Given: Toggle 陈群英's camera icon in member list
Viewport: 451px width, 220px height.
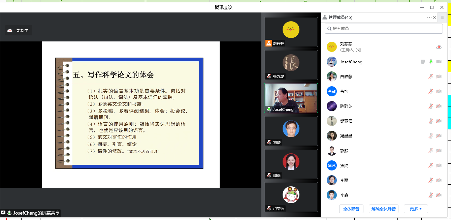Looking at the screenshot, I should (x=439, y=106).
